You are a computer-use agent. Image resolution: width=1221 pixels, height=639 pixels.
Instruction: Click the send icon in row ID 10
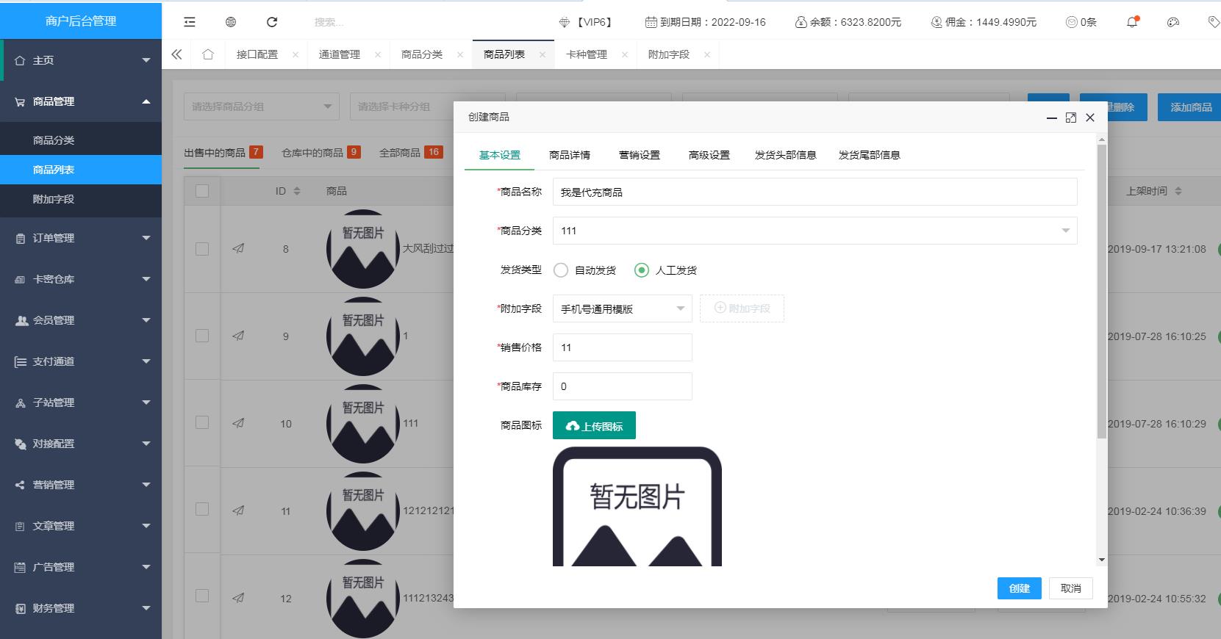[x=238, y=423]
